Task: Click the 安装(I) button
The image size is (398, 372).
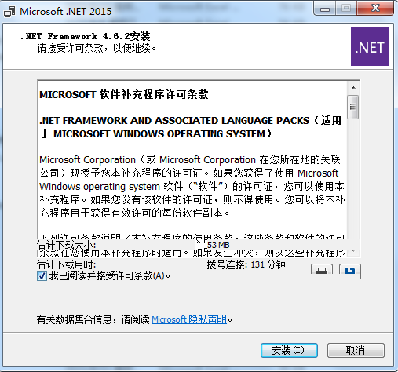Action: [x=289, y=350]
